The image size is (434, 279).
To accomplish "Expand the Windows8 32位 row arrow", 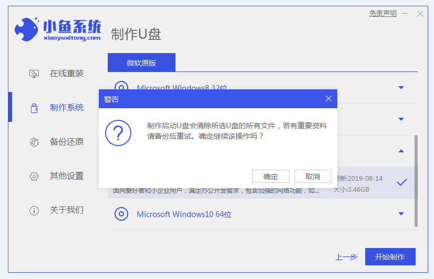I will [401, 87].
